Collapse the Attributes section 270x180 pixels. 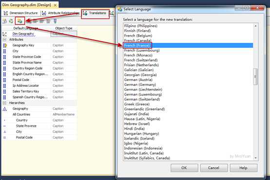coord(5,40)
